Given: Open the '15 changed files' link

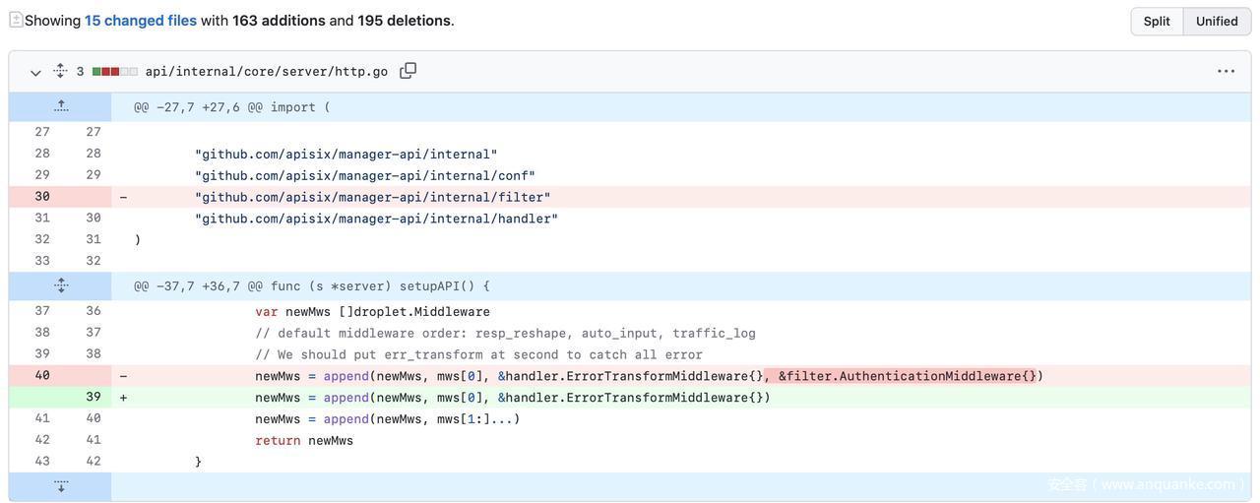Looking at the screenshot, I should click(x=140, y=21).
